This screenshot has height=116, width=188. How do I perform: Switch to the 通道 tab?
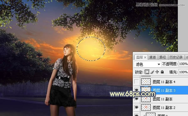pyautogui.click(x=152, y=57)
